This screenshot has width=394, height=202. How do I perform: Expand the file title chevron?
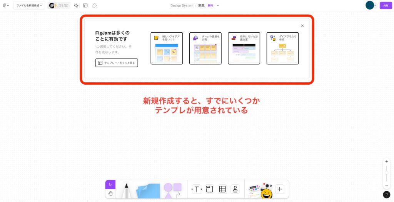coord(218,5)
